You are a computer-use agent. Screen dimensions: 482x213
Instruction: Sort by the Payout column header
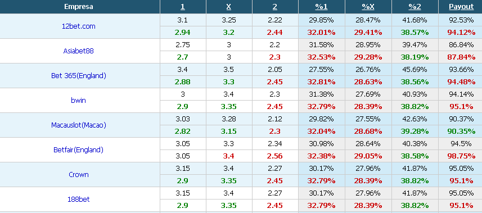pos(461,7)
